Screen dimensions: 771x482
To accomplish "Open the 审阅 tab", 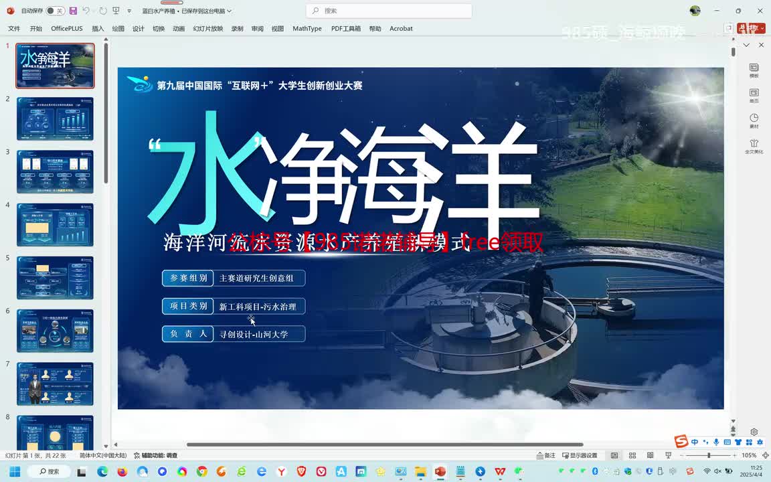I will [257, 29].
